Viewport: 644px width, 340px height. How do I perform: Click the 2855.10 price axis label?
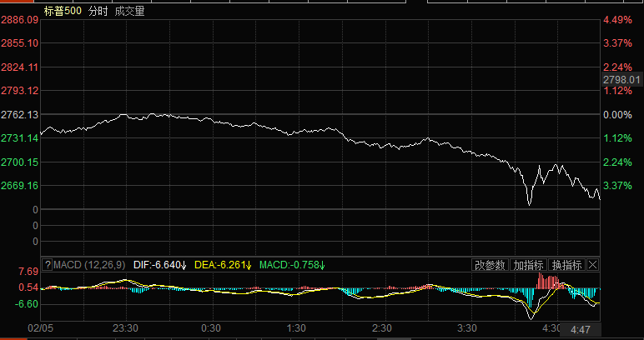click(20, 43)
